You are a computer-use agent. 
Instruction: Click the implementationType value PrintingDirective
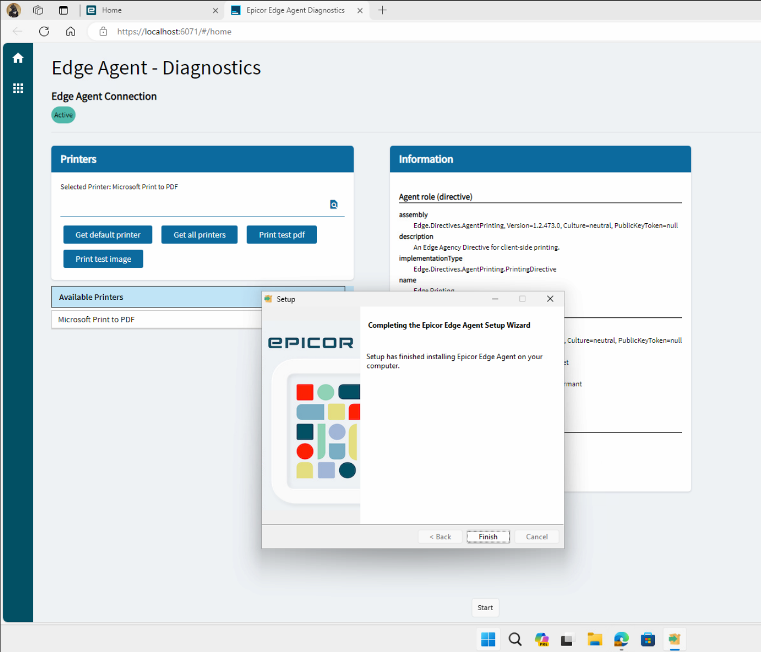click(485, 269)
